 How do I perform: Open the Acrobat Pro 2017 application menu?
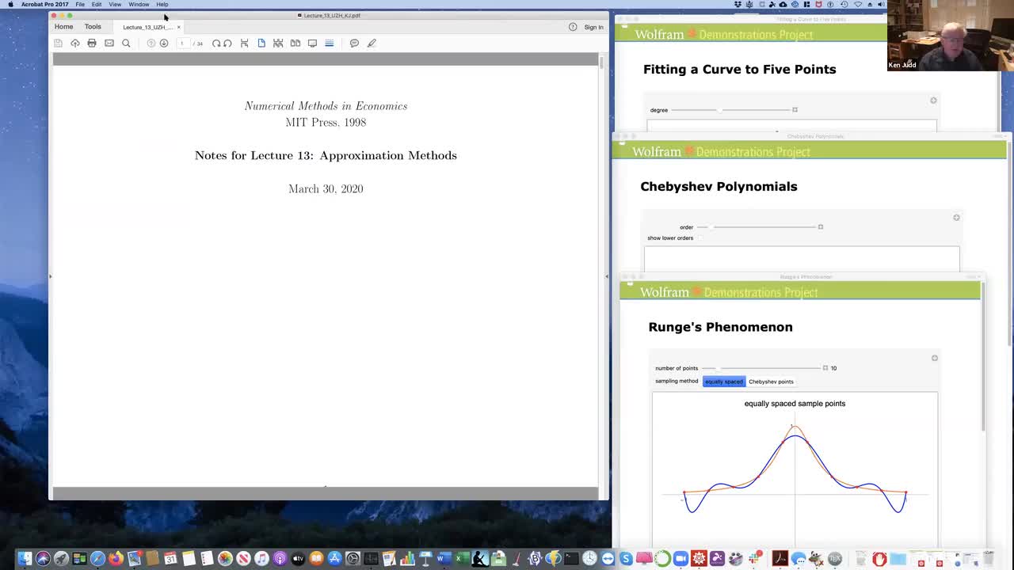pos(45,5)
